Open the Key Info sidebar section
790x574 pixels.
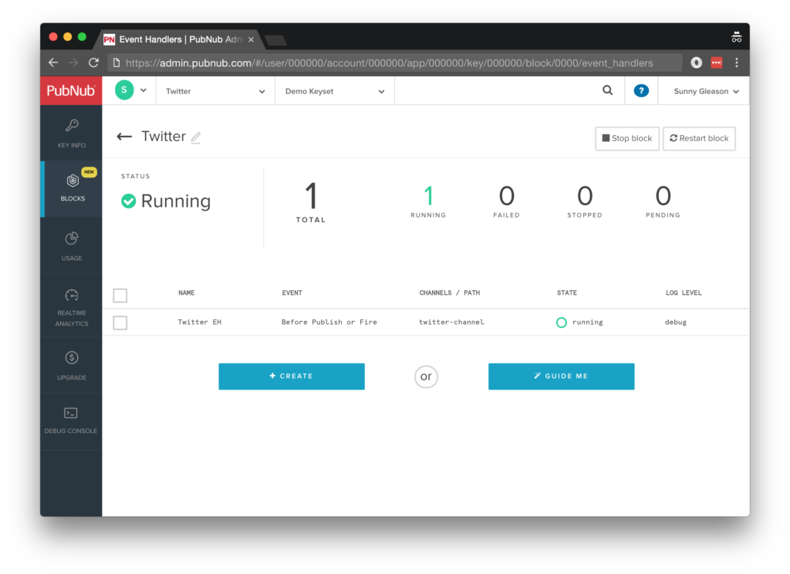(x=71, y=133)
